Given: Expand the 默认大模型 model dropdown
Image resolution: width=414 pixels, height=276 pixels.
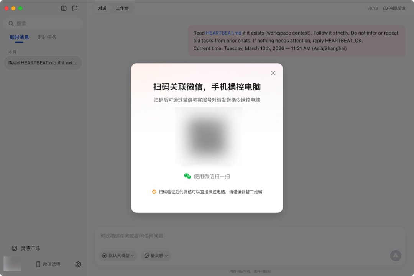Looking at the screenshot, I should (118, 255).
